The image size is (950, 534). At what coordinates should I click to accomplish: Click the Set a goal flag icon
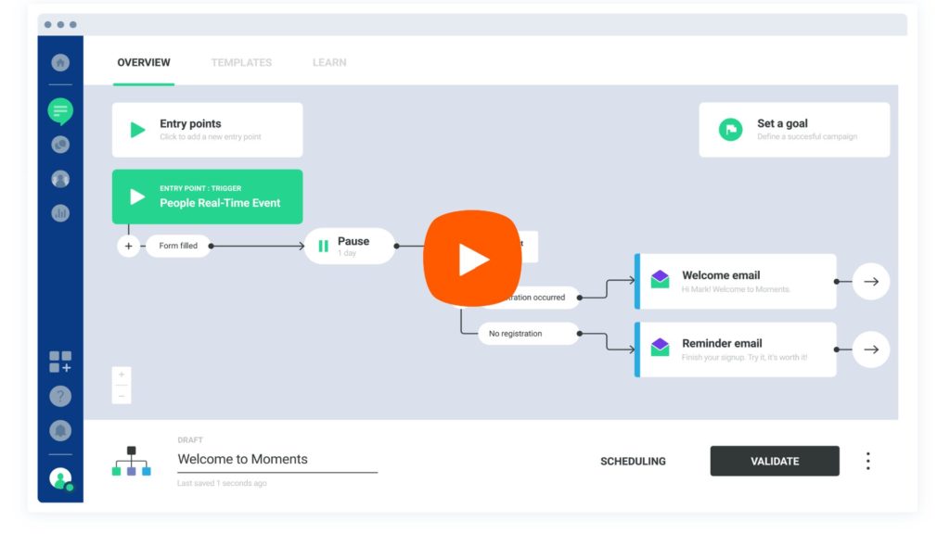pos(731,130)
